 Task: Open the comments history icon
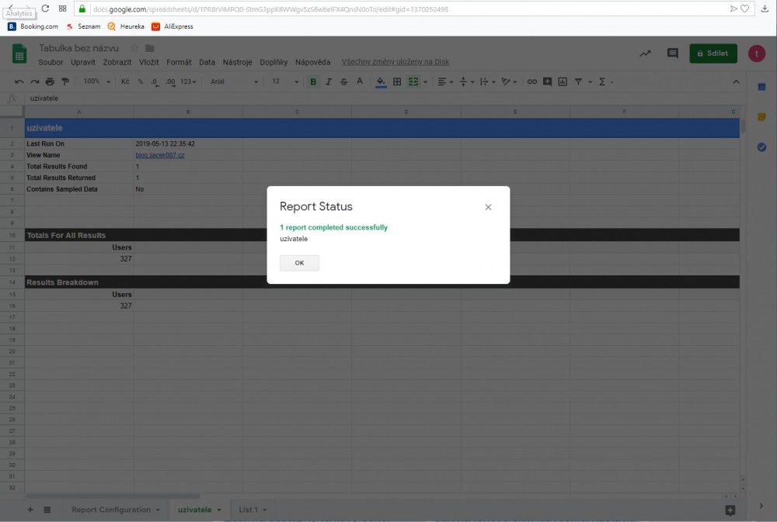(x=673, y=54)
